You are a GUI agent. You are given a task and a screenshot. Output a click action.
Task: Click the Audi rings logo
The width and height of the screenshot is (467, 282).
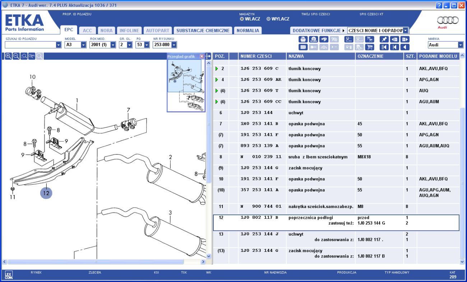[x=448, y=20]
